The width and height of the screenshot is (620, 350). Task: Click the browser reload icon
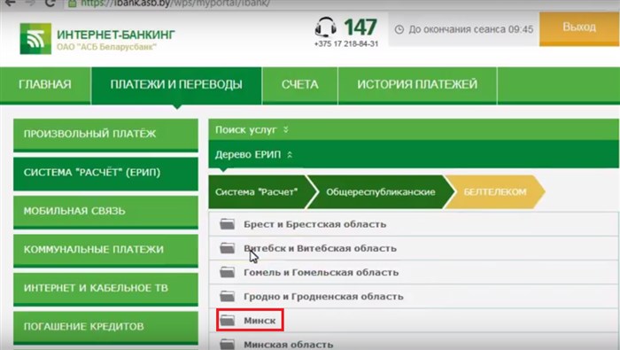point(50,4)
